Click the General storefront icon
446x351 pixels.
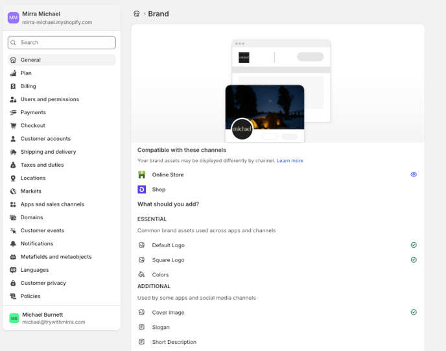pos(13,60)
